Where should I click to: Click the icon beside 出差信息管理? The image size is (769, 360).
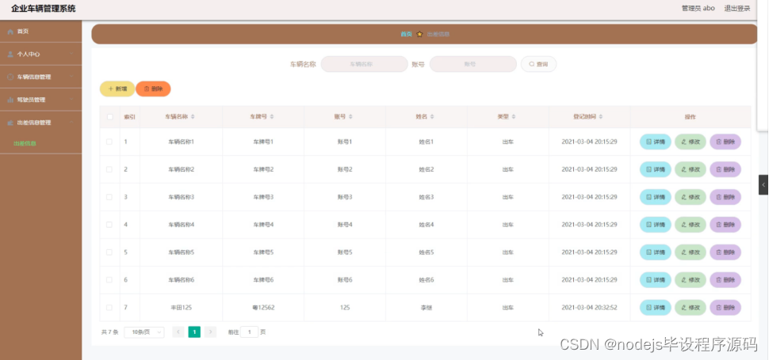point(10,123)
